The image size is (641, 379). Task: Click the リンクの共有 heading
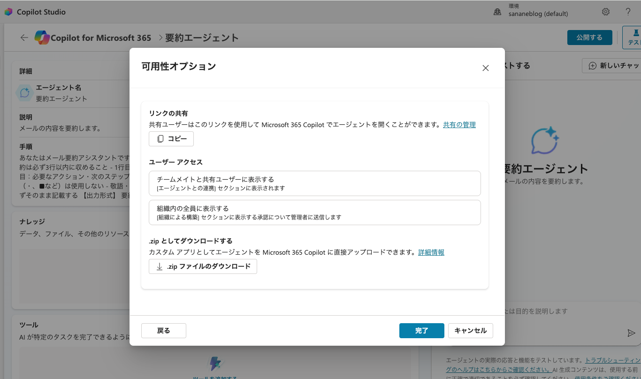point(168,114)
